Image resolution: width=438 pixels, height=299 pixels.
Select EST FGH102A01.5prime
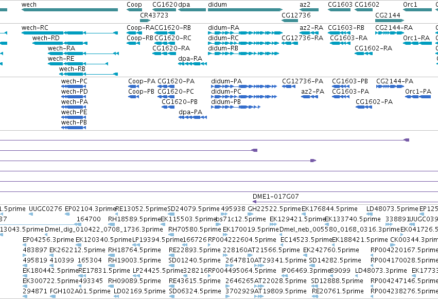[52, 296]
